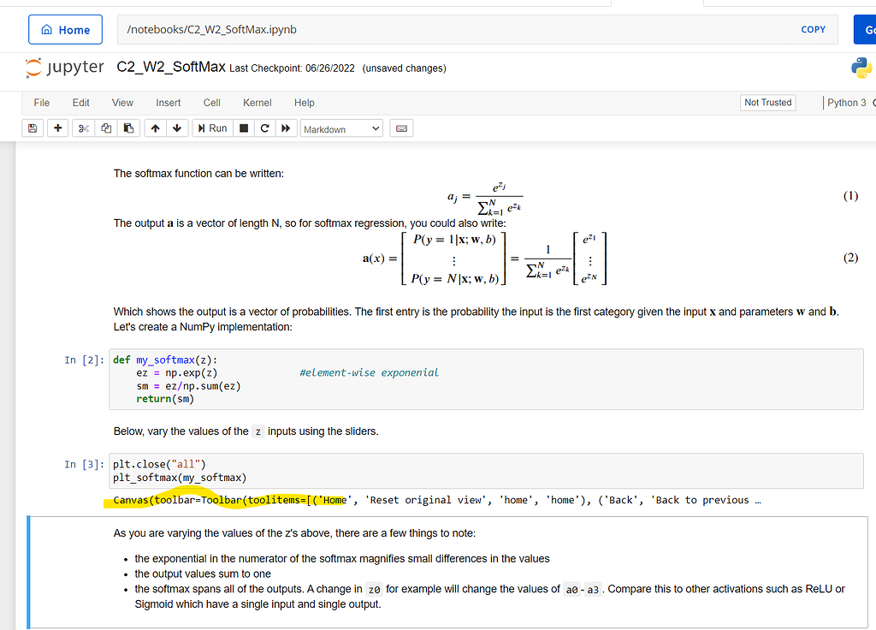Restart kernel and run all with fast-forward icon
The width and height of the screenshot is (876, 630).
[287, 128]
